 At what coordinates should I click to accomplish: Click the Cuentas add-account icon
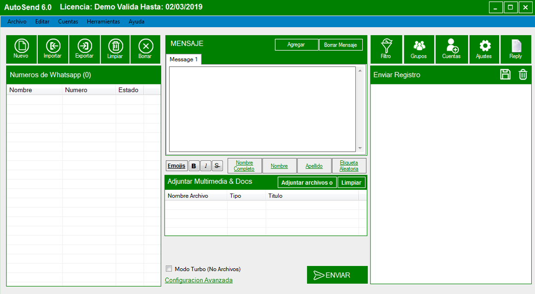coord(452,49)
